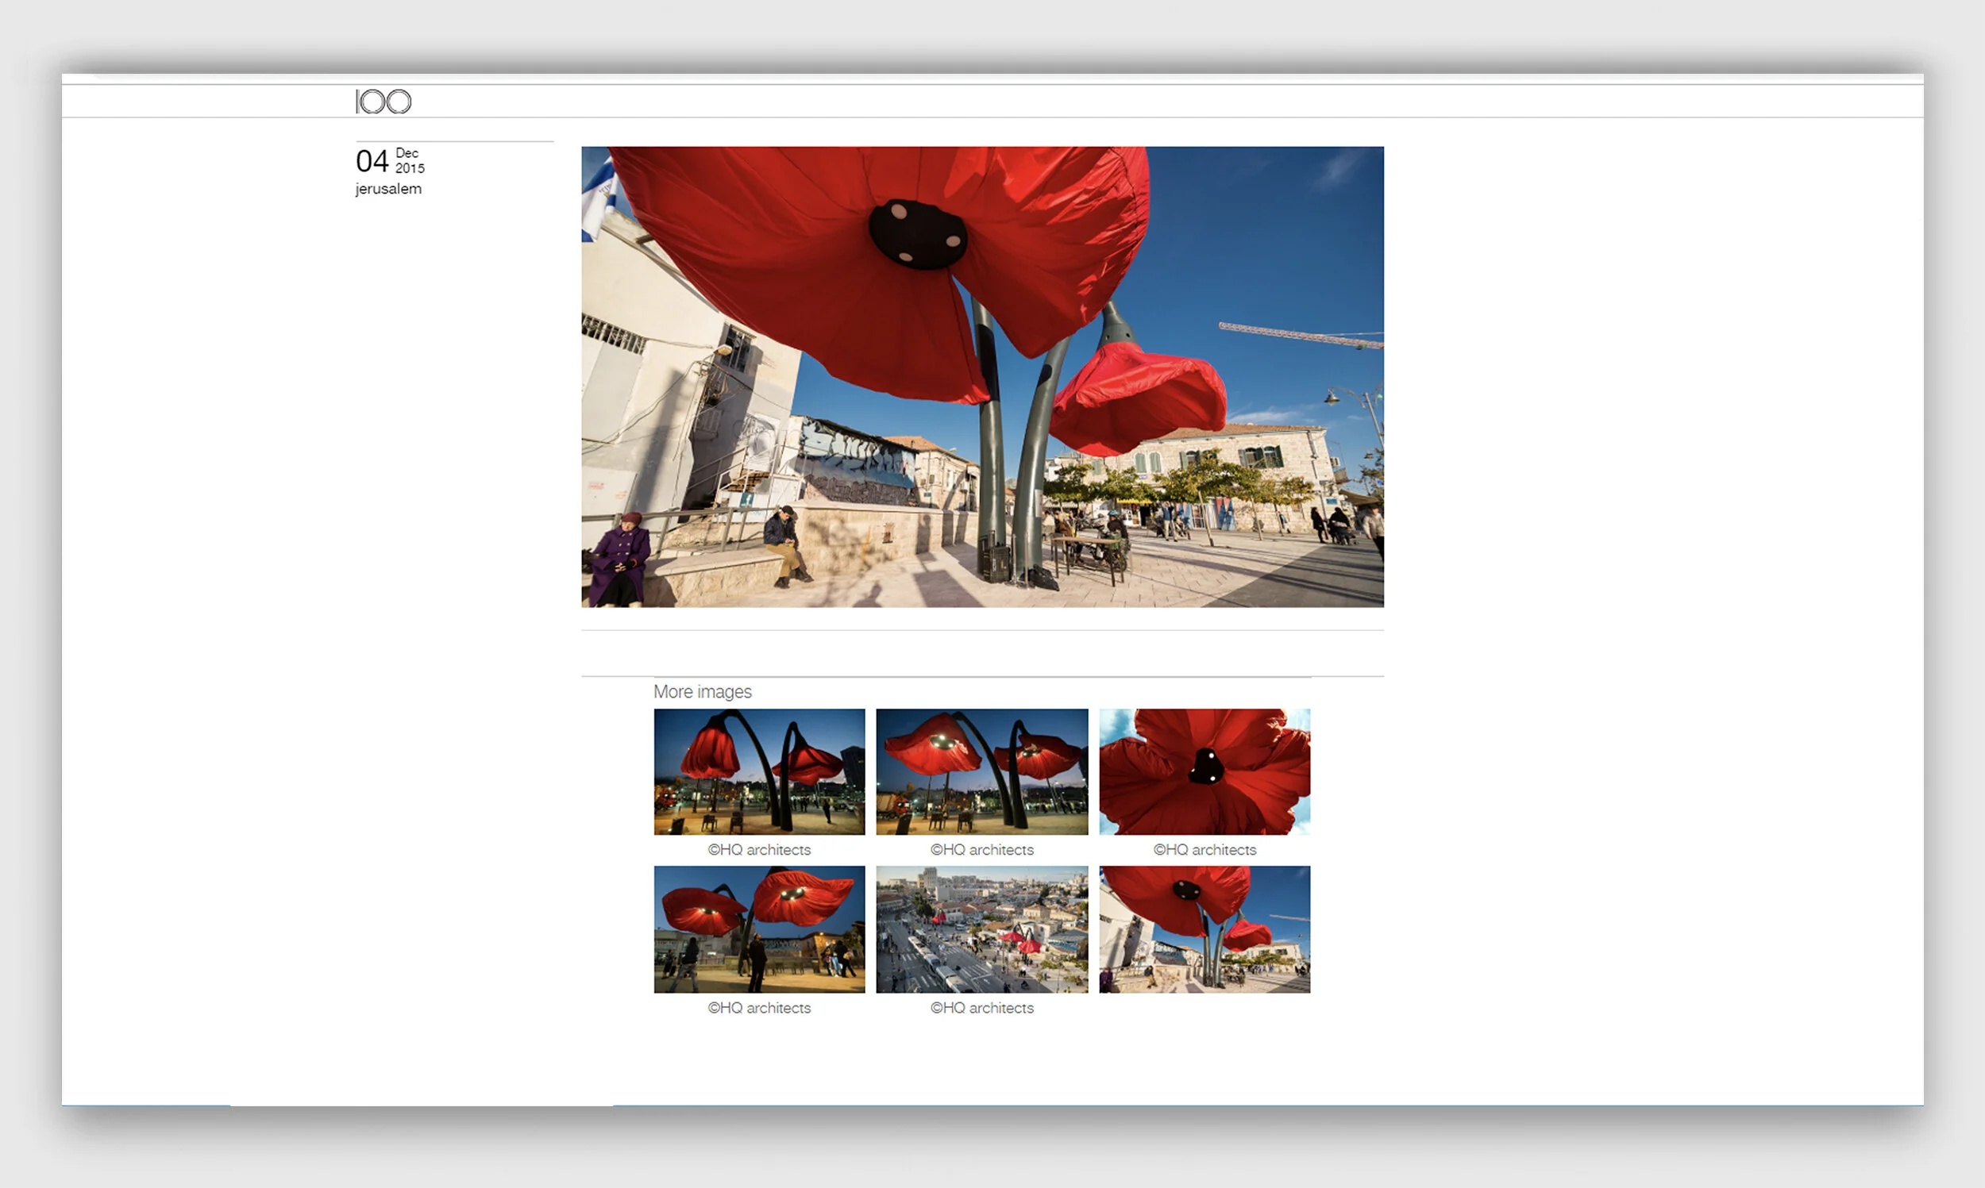Open the close-up poppy underside thumbnail
1985x1188 pixels.
(1204, 771)
